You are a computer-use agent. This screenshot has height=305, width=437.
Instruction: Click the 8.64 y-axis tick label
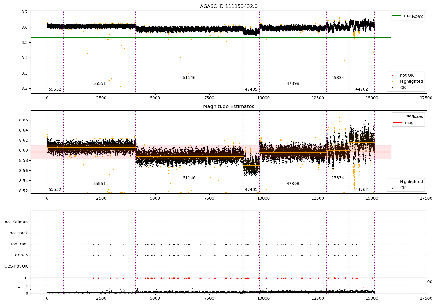(23, 130)
